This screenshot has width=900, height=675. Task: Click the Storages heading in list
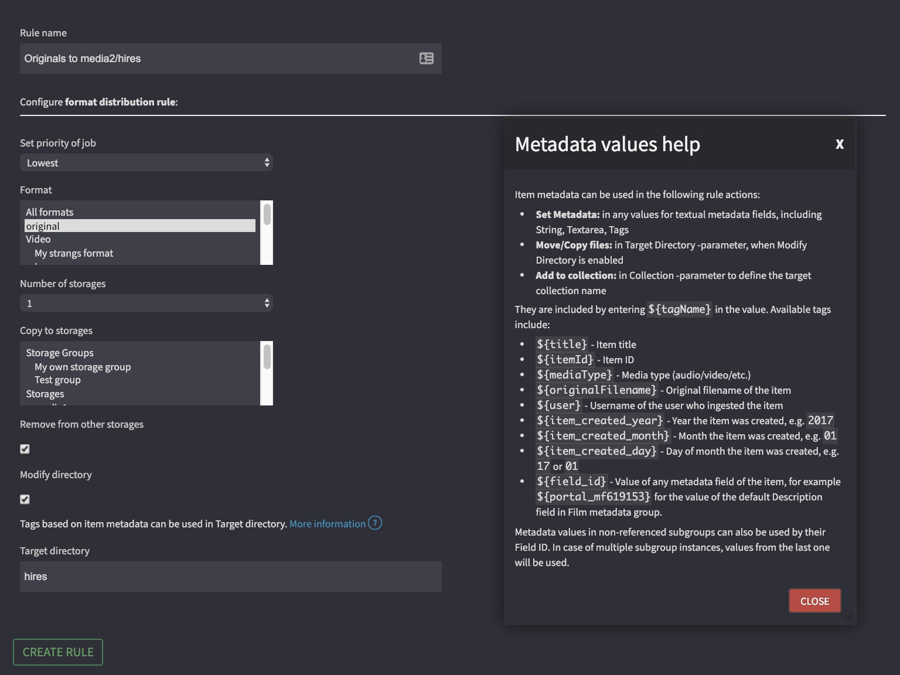click(45, 394)
